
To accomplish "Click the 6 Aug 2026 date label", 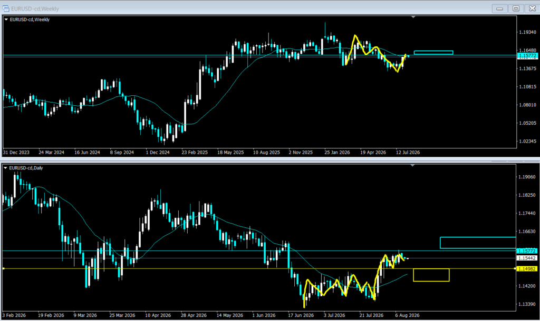I will point(408,315).
